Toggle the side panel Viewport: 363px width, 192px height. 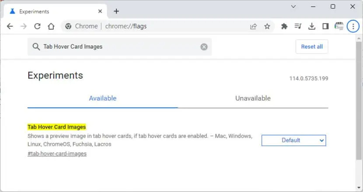[325, 26]
